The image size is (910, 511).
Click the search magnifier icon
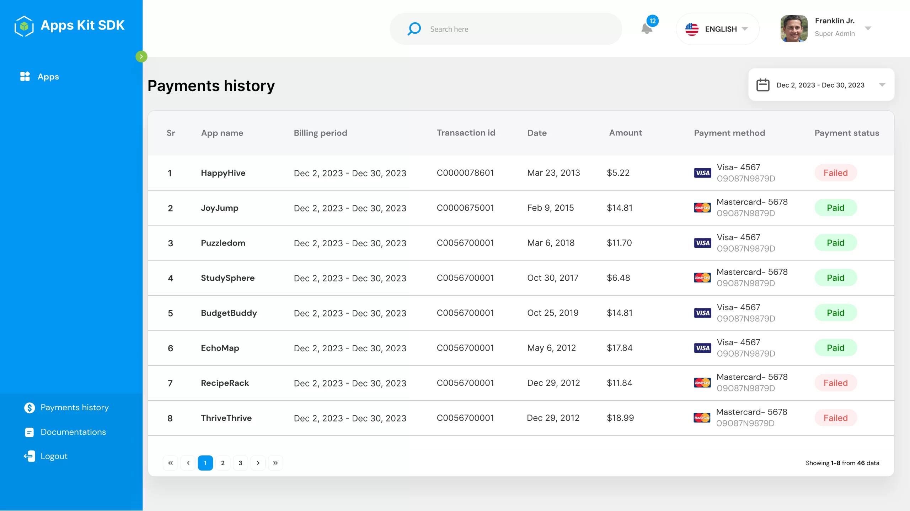tap(414, 29)
